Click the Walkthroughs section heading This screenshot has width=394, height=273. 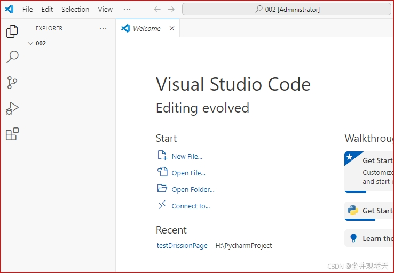pyautogui.click(x=369, y=138)
